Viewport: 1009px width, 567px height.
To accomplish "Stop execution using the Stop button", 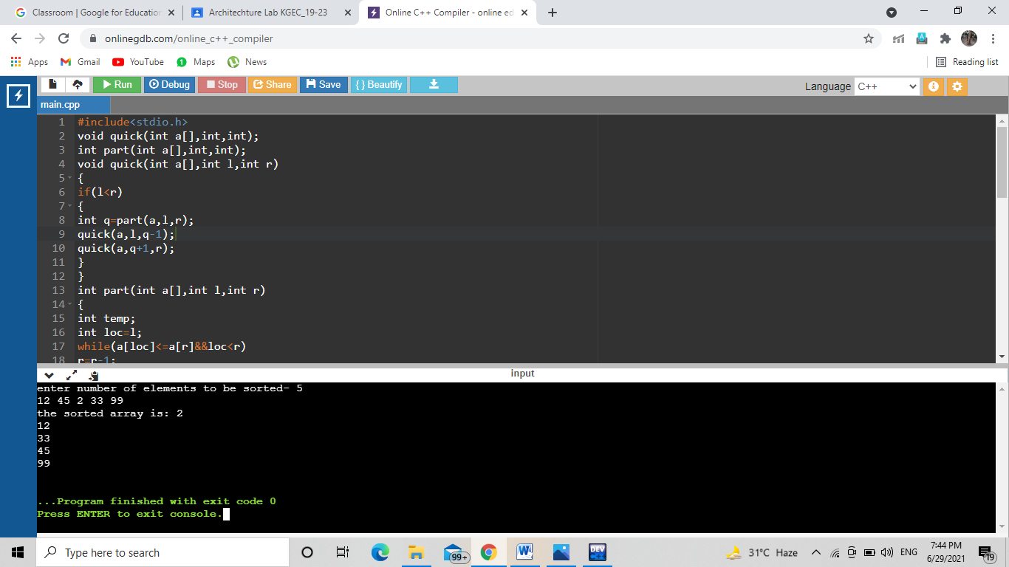I will pos(221,84).
